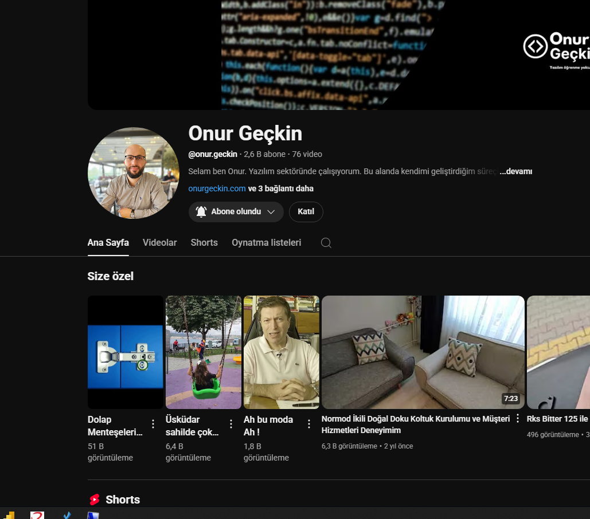
Task: Open more options for Üsküdar sahilde short
Action: (x=230, y=424)
